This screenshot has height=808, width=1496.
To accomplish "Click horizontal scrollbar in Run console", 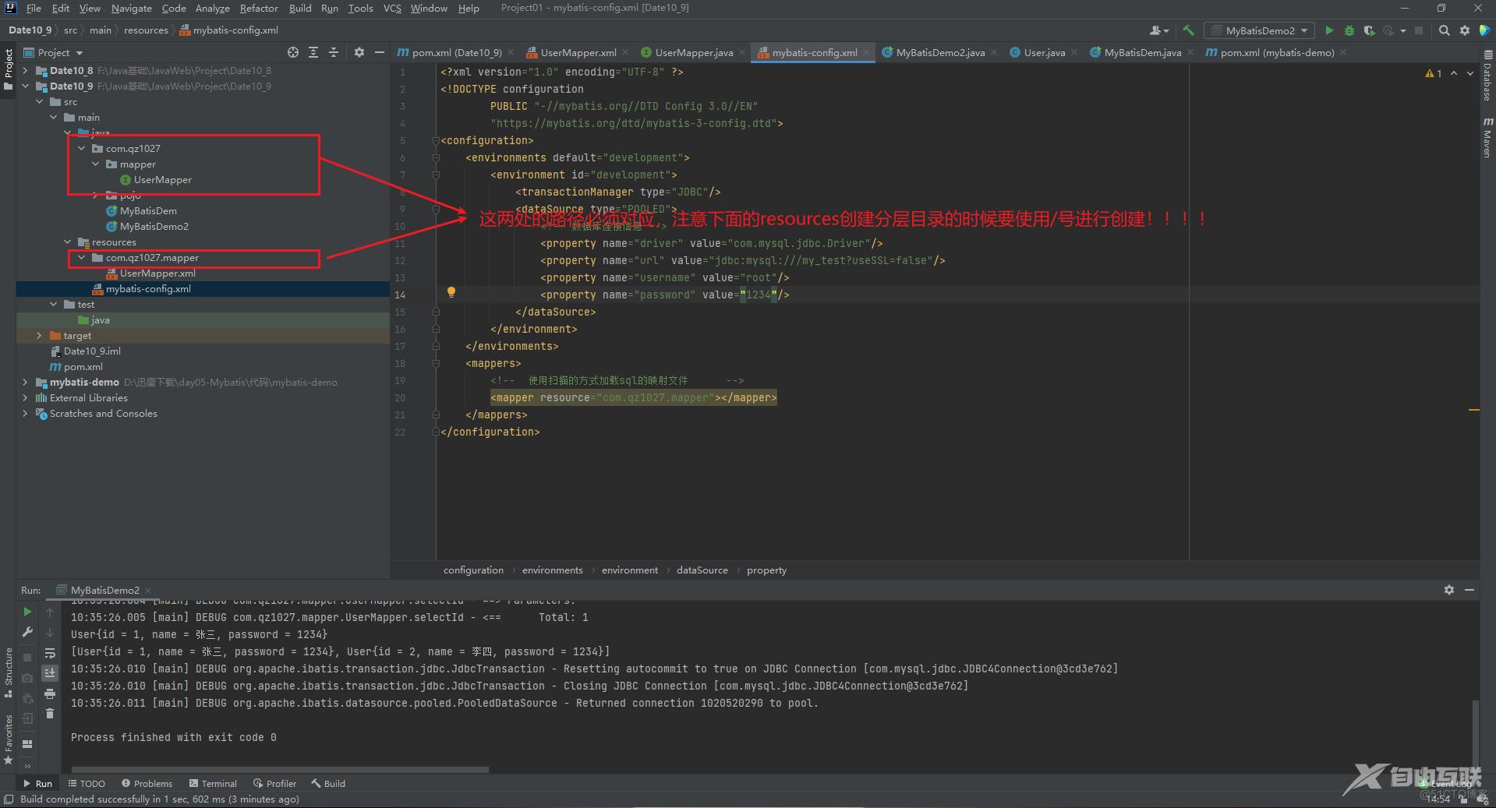I will [x=280, y=770].
